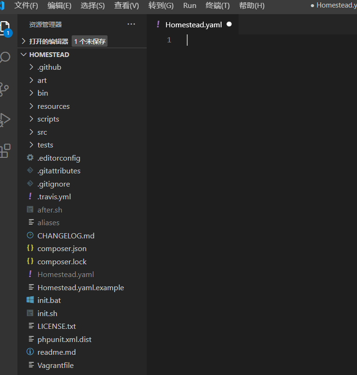Open composer.json file
Viewport: 357px width, 375px height.
point(62,248)
